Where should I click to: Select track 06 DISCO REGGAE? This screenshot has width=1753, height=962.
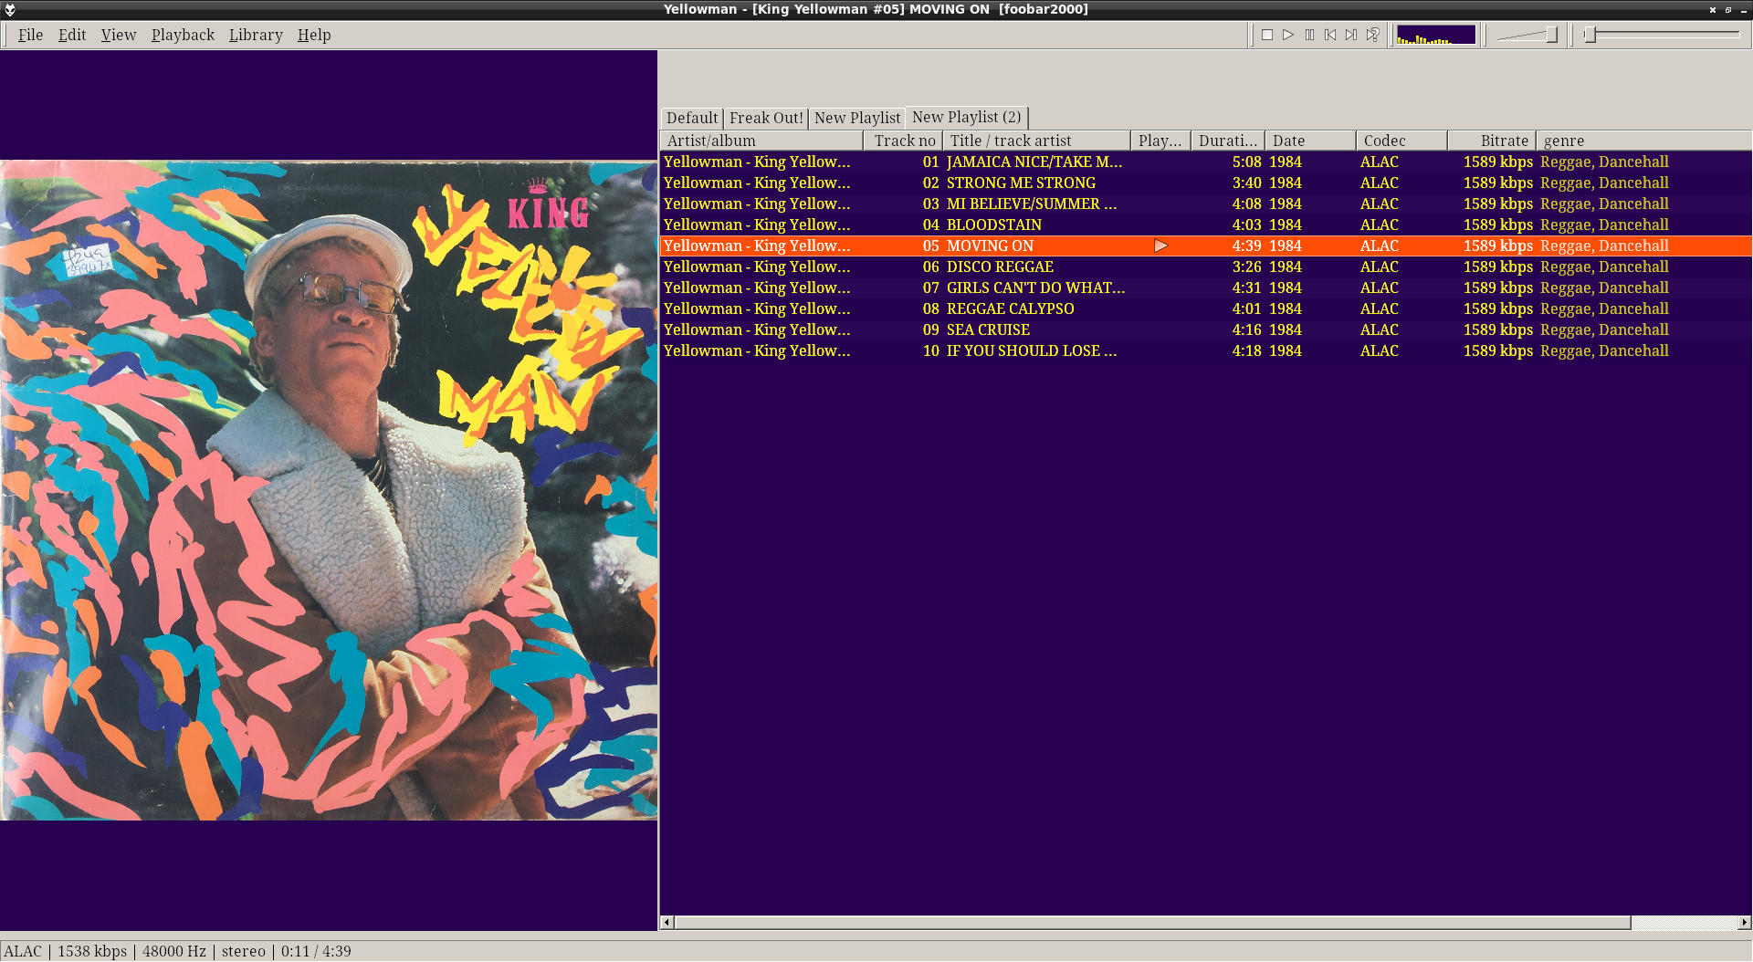click(x=1205, y=267)
